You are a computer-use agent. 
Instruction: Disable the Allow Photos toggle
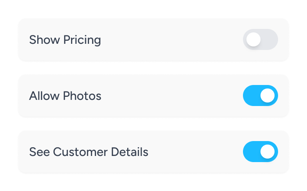[260, 95]
